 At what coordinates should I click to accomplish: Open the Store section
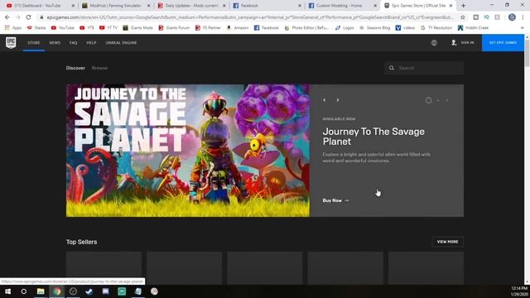click(34, 43)
